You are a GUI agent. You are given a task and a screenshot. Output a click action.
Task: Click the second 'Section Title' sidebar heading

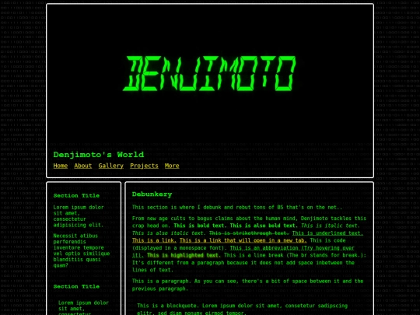[x=76, y=286]
